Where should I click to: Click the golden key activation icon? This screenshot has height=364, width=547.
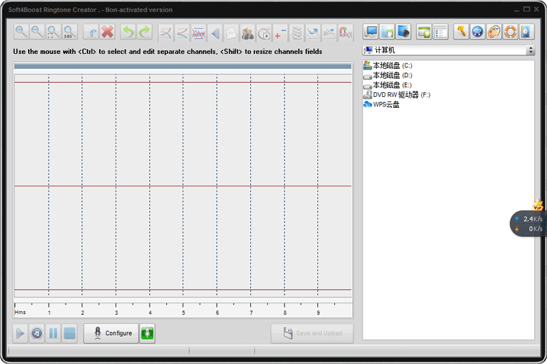point(461,32)
